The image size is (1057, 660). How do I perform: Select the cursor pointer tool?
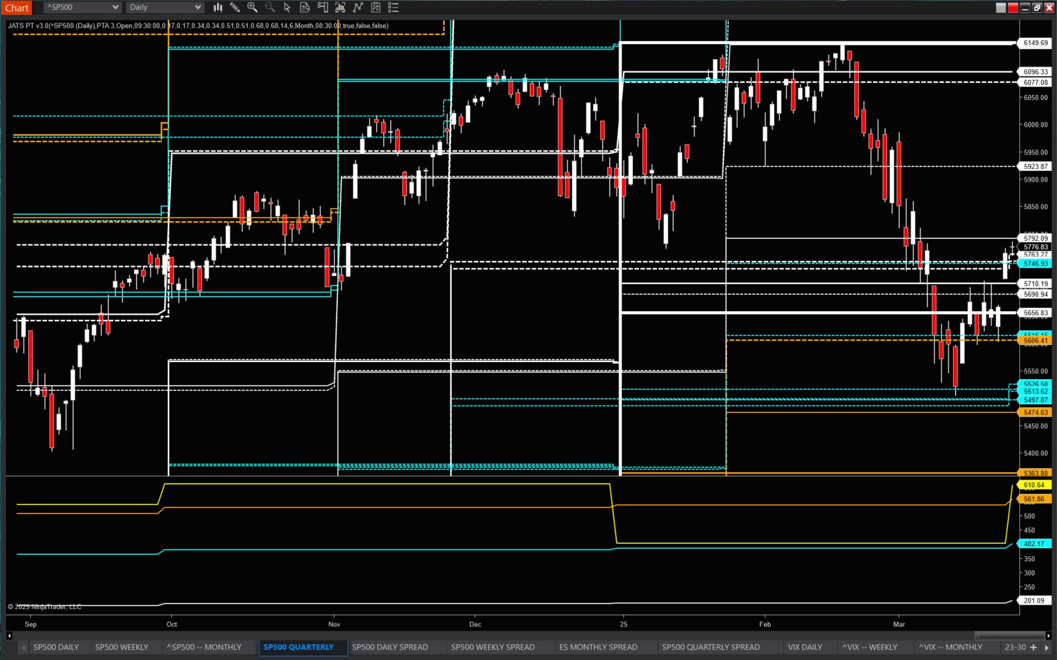287,7
